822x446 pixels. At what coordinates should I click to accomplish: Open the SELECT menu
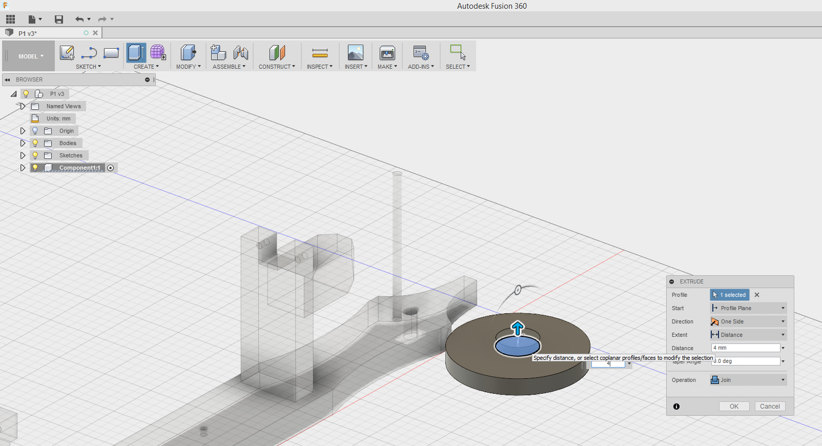pos(458,67)
